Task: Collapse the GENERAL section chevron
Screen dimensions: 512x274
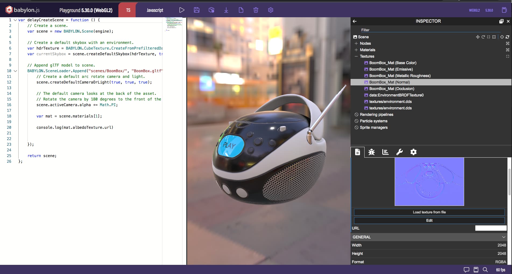Action: pyautogui.click(x=504, y=237)
